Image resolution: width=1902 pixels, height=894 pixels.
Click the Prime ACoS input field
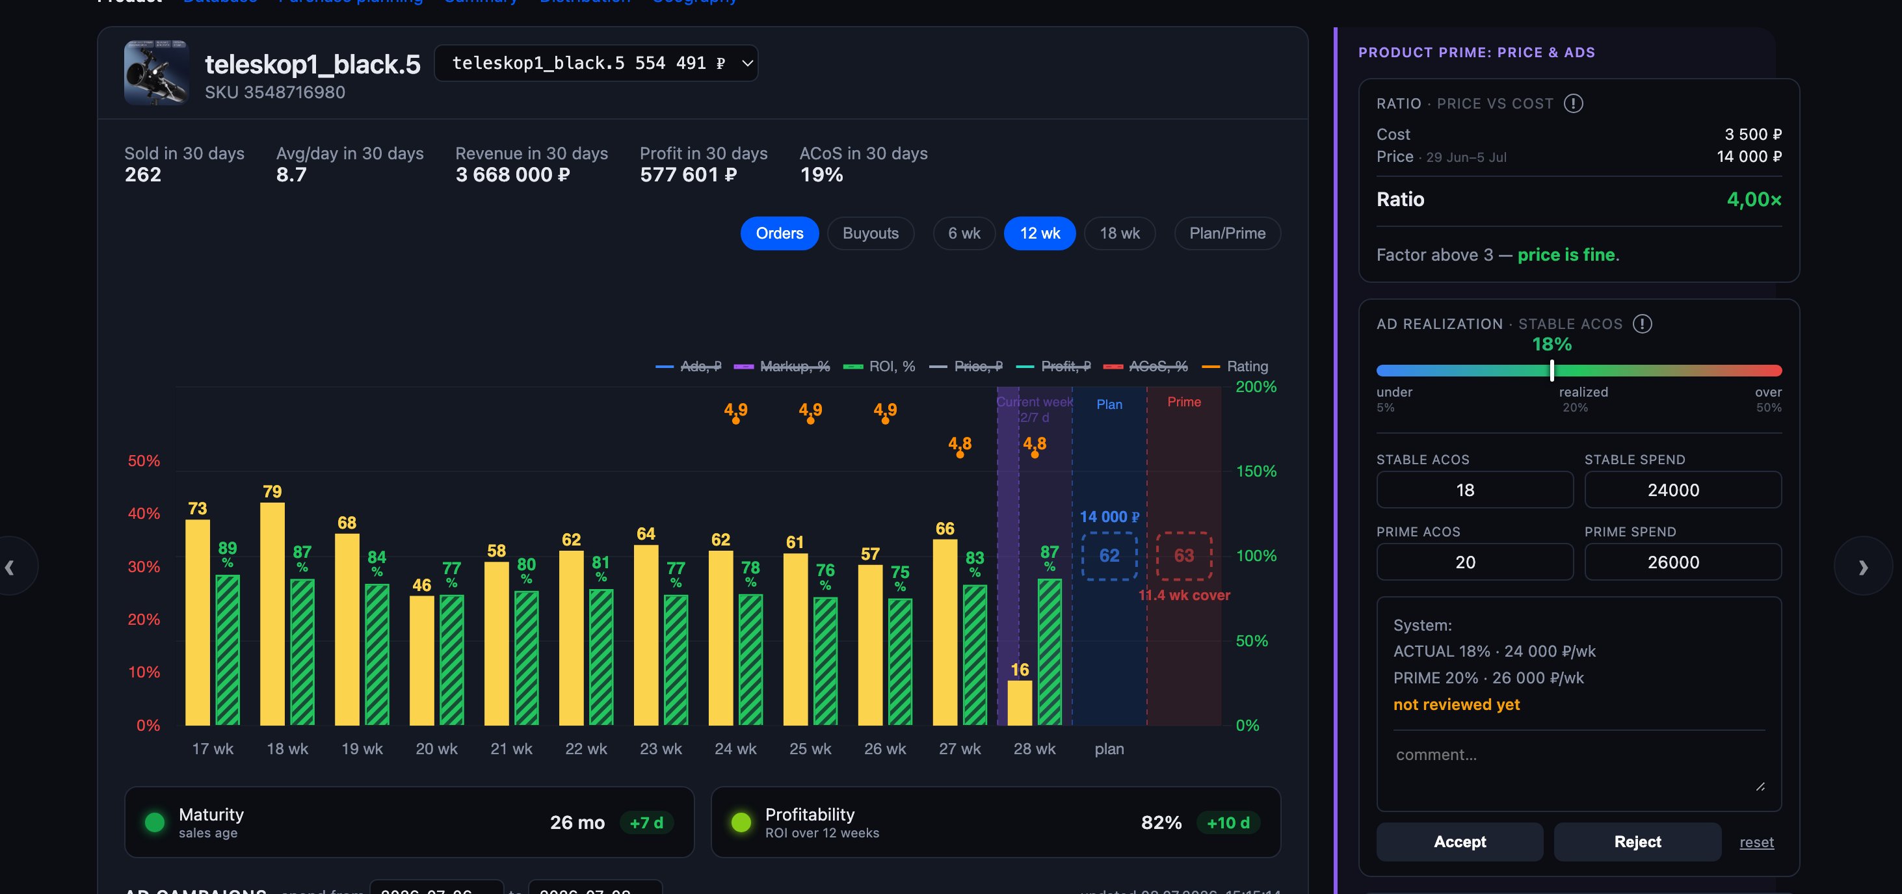coord(1475,562)
